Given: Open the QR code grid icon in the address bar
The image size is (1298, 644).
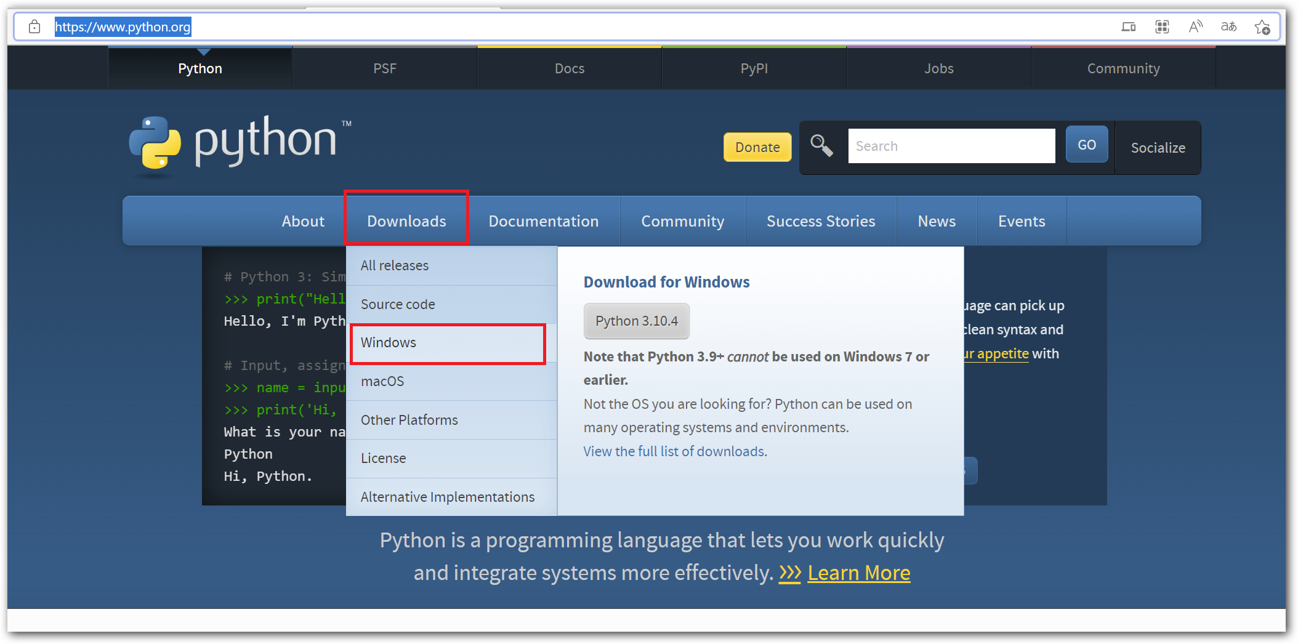Looking at the screenshot, I should (x=1162, y=26).
